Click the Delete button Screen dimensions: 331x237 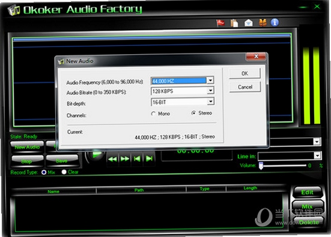309,222
